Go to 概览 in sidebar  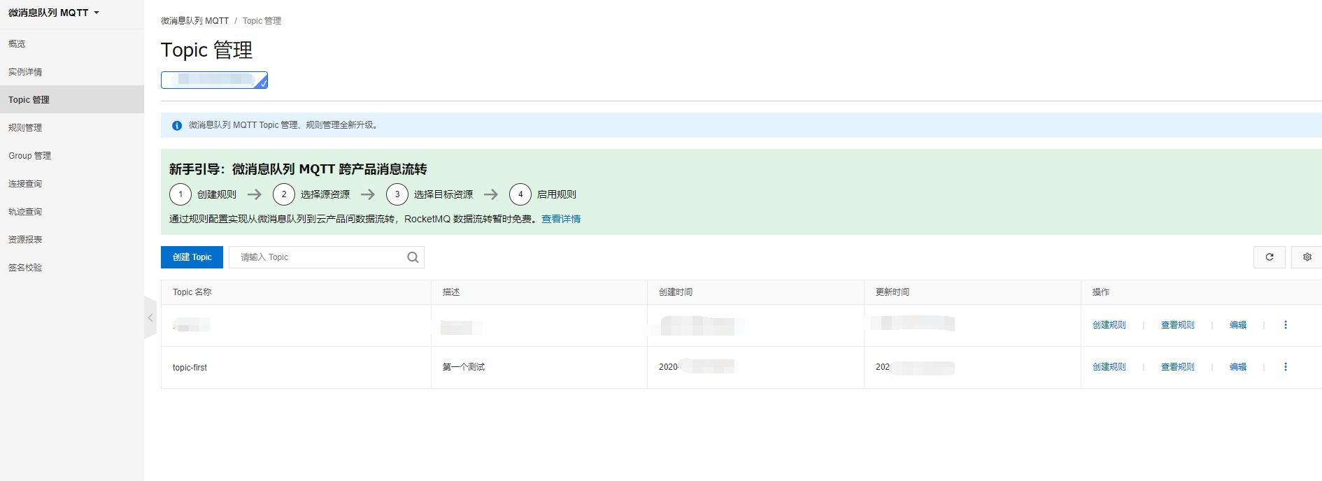click(17, 43)
